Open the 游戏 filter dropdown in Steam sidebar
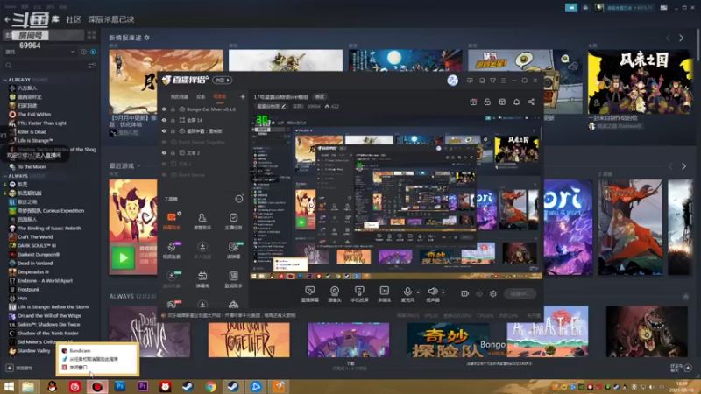Viewport: 701px width, 394px height. tap(40, 52)
